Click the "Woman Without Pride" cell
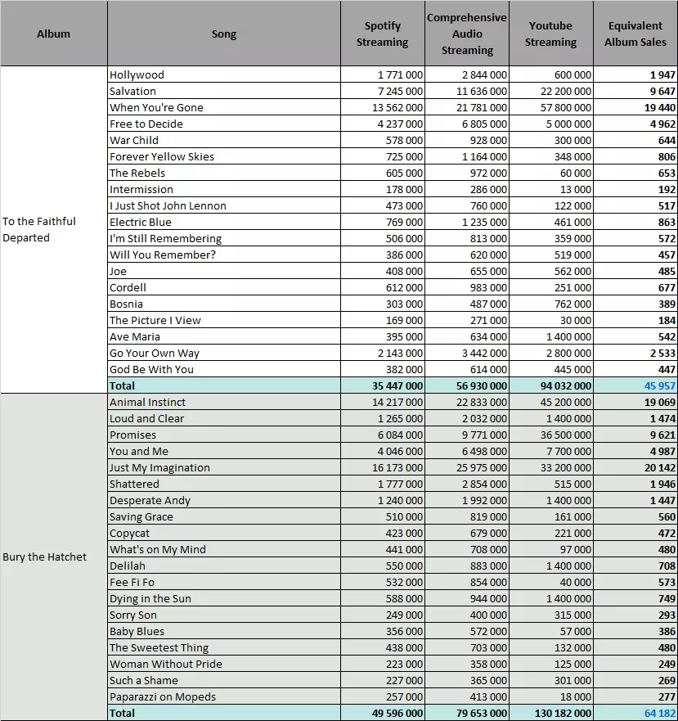Screen dimensions: 678x721 pyautogui.click(x=224, y=664)
